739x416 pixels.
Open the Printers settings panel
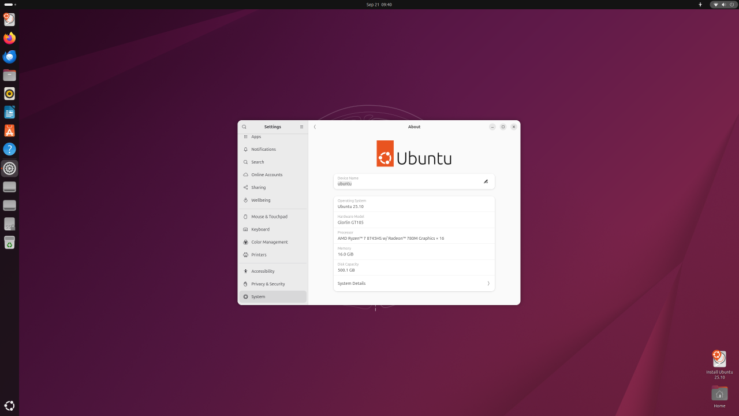click(273, 255)
